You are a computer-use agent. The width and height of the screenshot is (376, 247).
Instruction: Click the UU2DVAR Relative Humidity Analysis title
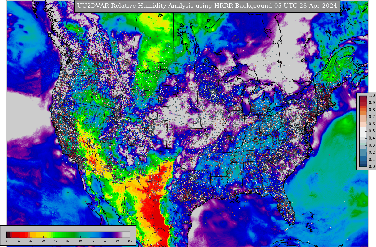(x=207, y=6)
